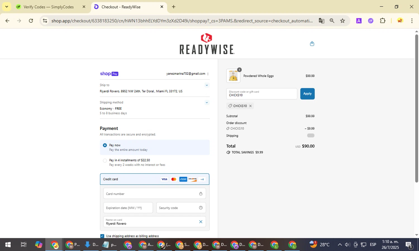Click the Discover card icon
This screenshot has height=251, width=419.
193,179
